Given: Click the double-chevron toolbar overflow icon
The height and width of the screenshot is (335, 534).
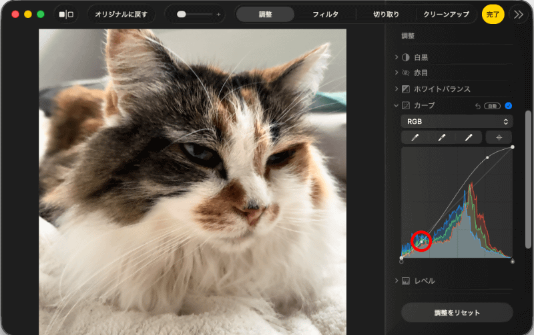Looking at the screenshot, I should (519, 15).
